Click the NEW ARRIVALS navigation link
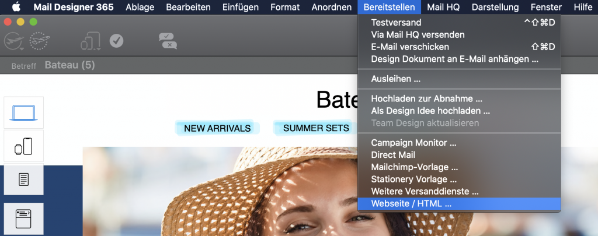 pos(217,128)
